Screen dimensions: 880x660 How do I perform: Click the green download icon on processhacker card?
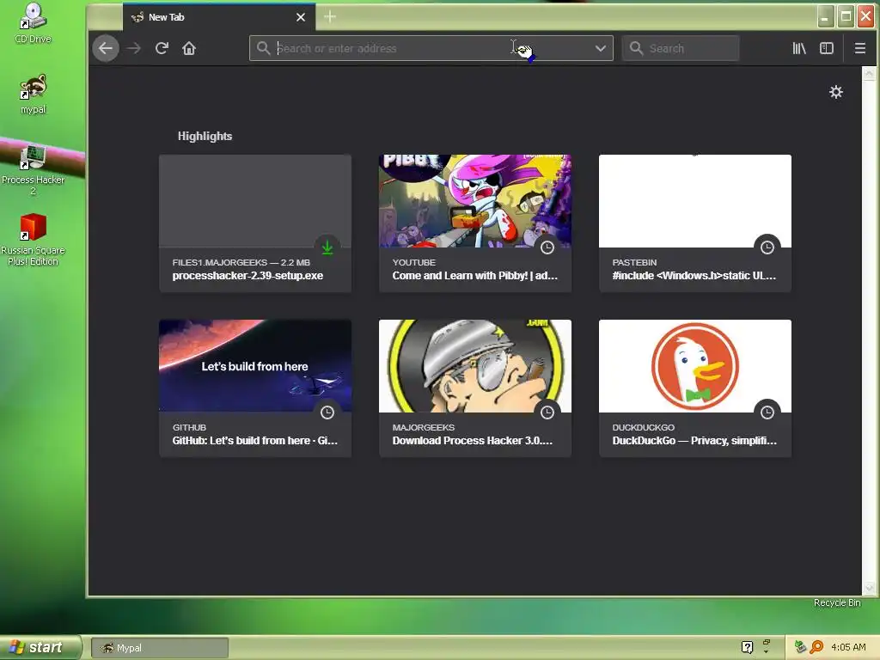327,247
